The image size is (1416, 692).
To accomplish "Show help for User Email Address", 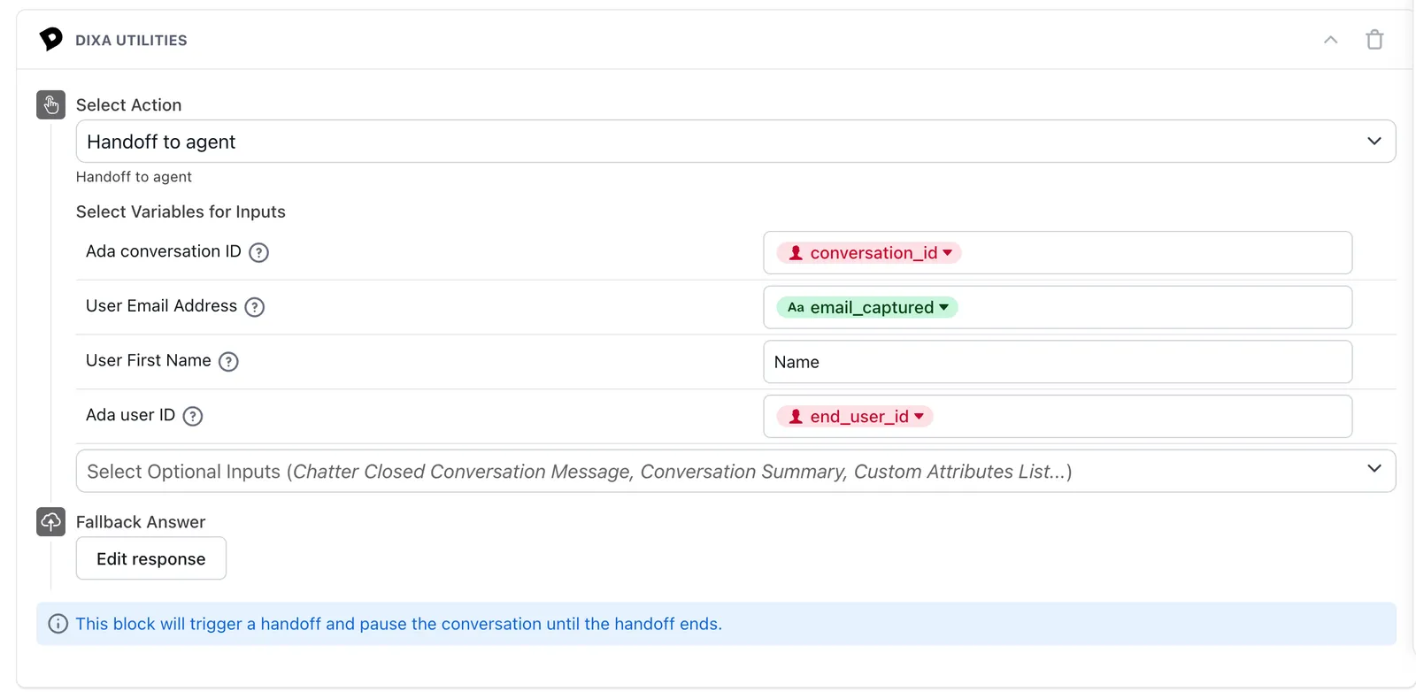I will click(255, 307).
